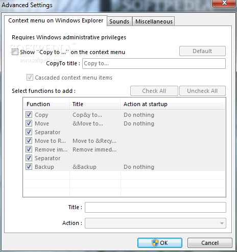237x252 pixels.
Task: Open the Action dropdown list
Action: (x=155, y=223)
